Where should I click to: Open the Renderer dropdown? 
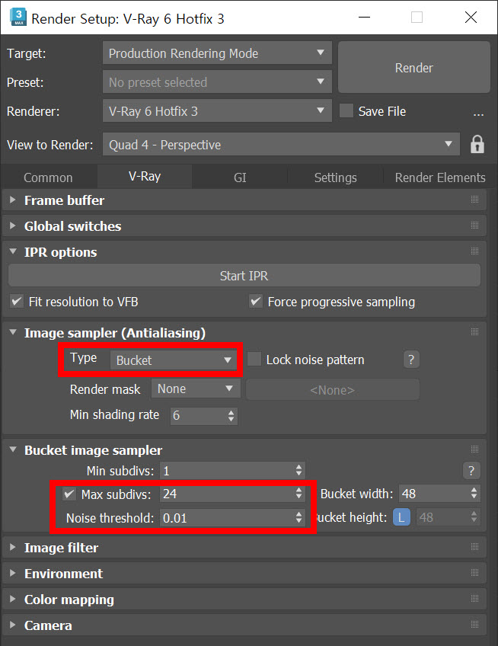click(217, 110)
